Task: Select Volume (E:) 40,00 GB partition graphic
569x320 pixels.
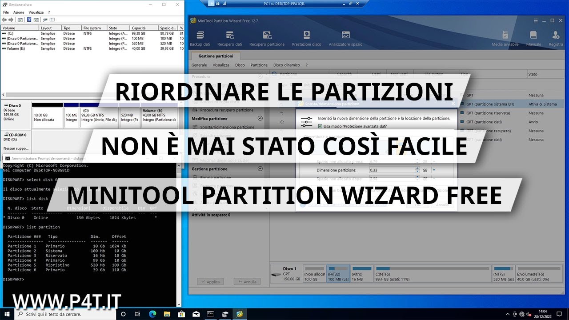Action: 159,115
